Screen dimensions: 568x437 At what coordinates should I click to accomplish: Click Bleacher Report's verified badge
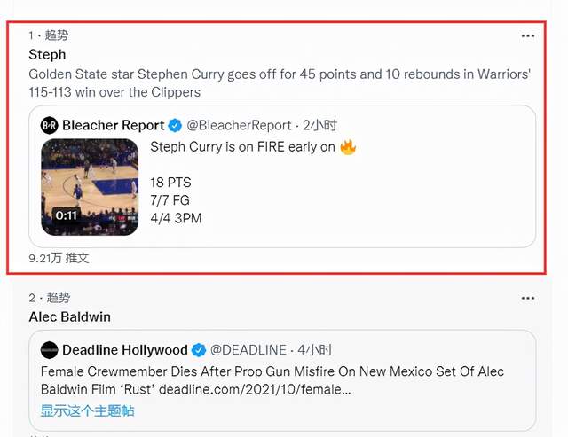176,125
